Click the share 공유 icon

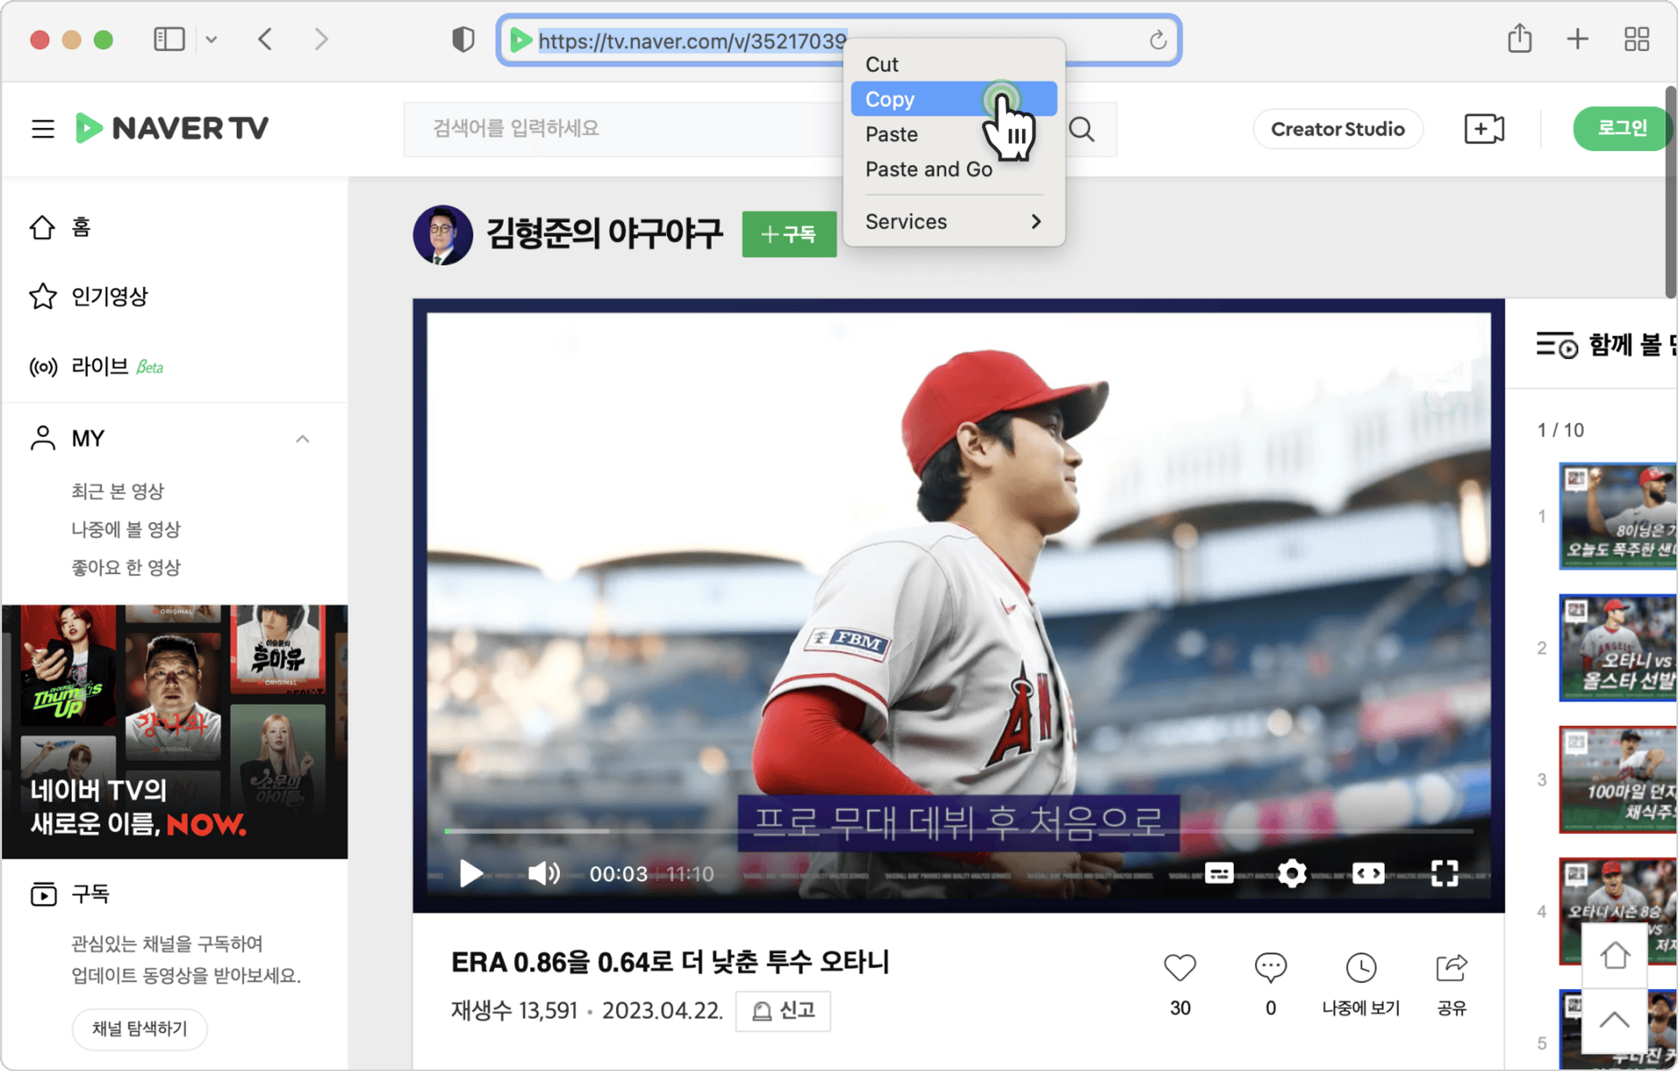(x=1452, y=967)
